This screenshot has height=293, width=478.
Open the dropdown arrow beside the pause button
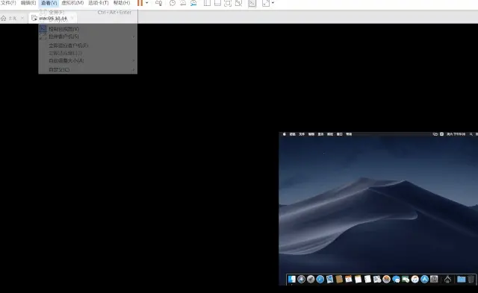[x=147, y=3]
